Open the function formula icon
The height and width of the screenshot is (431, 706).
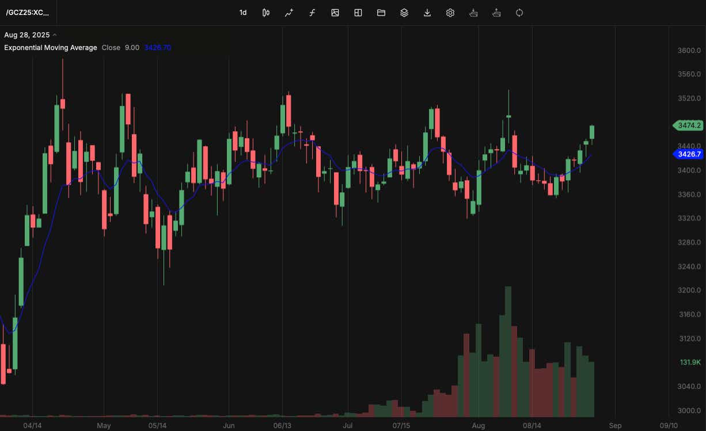click(312, 13)
